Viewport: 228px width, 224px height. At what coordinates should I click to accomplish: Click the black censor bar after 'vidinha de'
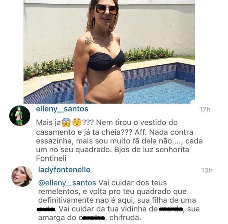[171, 209]
